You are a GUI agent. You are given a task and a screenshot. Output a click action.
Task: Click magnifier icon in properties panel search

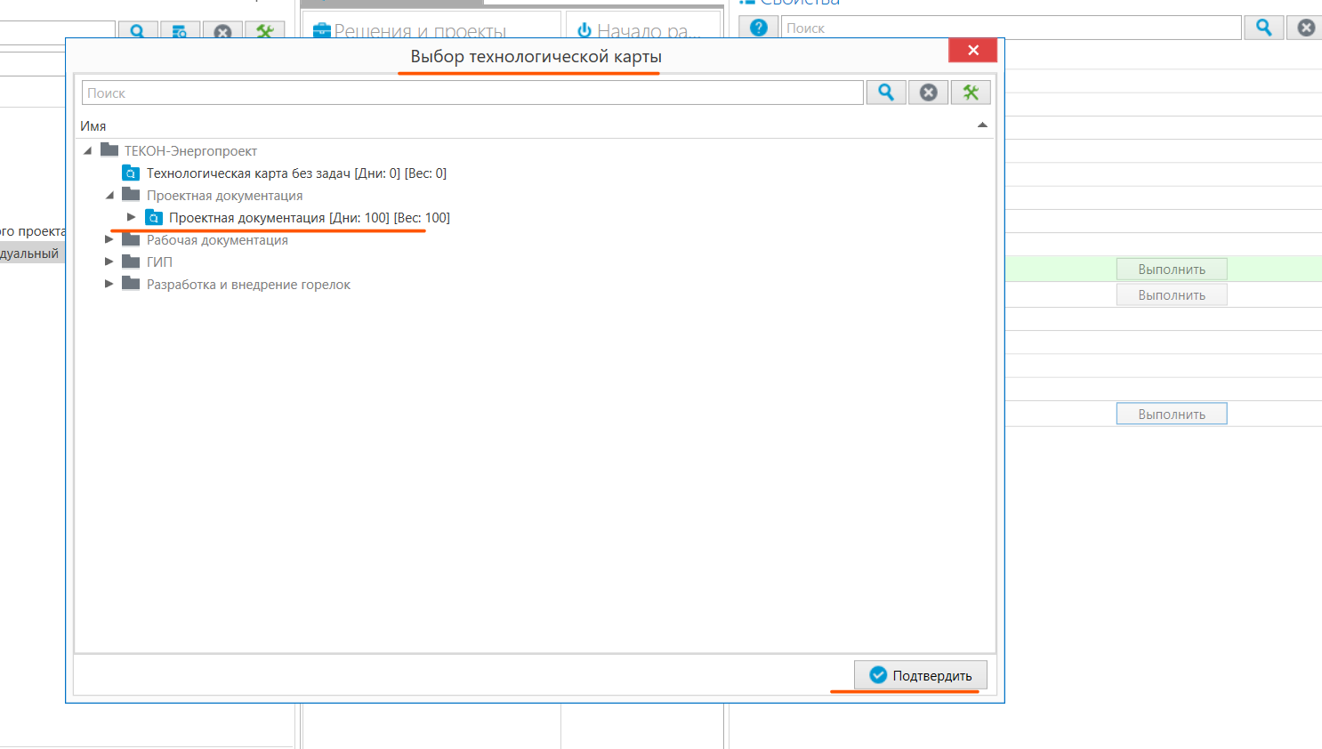tap(1263, 28)
